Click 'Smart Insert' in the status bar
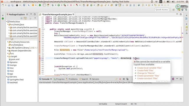 tap(121, 104)
